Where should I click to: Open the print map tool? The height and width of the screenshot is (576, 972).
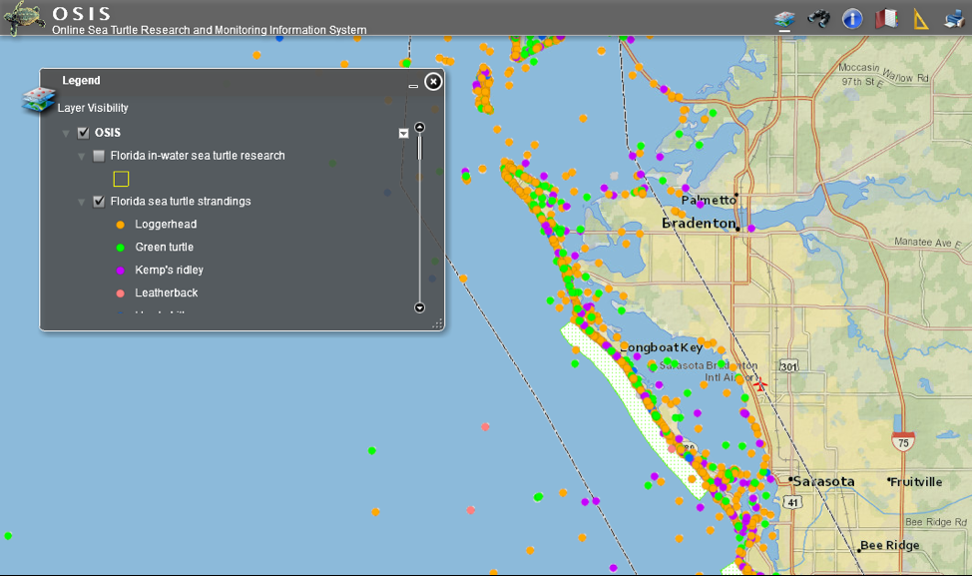(x=955, y=19)
